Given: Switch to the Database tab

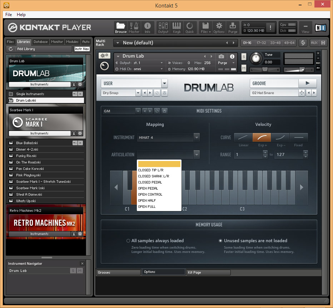Looking at the screenshot, I should [41, 42].
